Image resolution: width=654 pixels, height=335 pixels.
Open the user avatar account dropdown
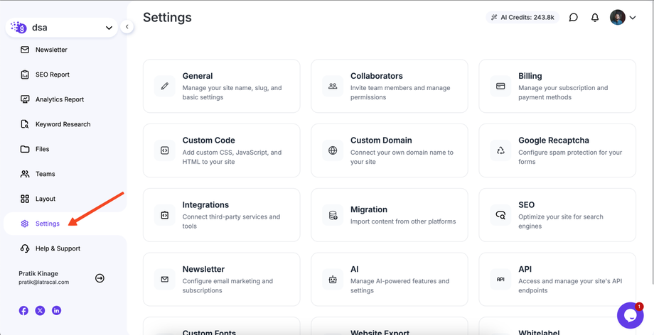tap(623, 18)
